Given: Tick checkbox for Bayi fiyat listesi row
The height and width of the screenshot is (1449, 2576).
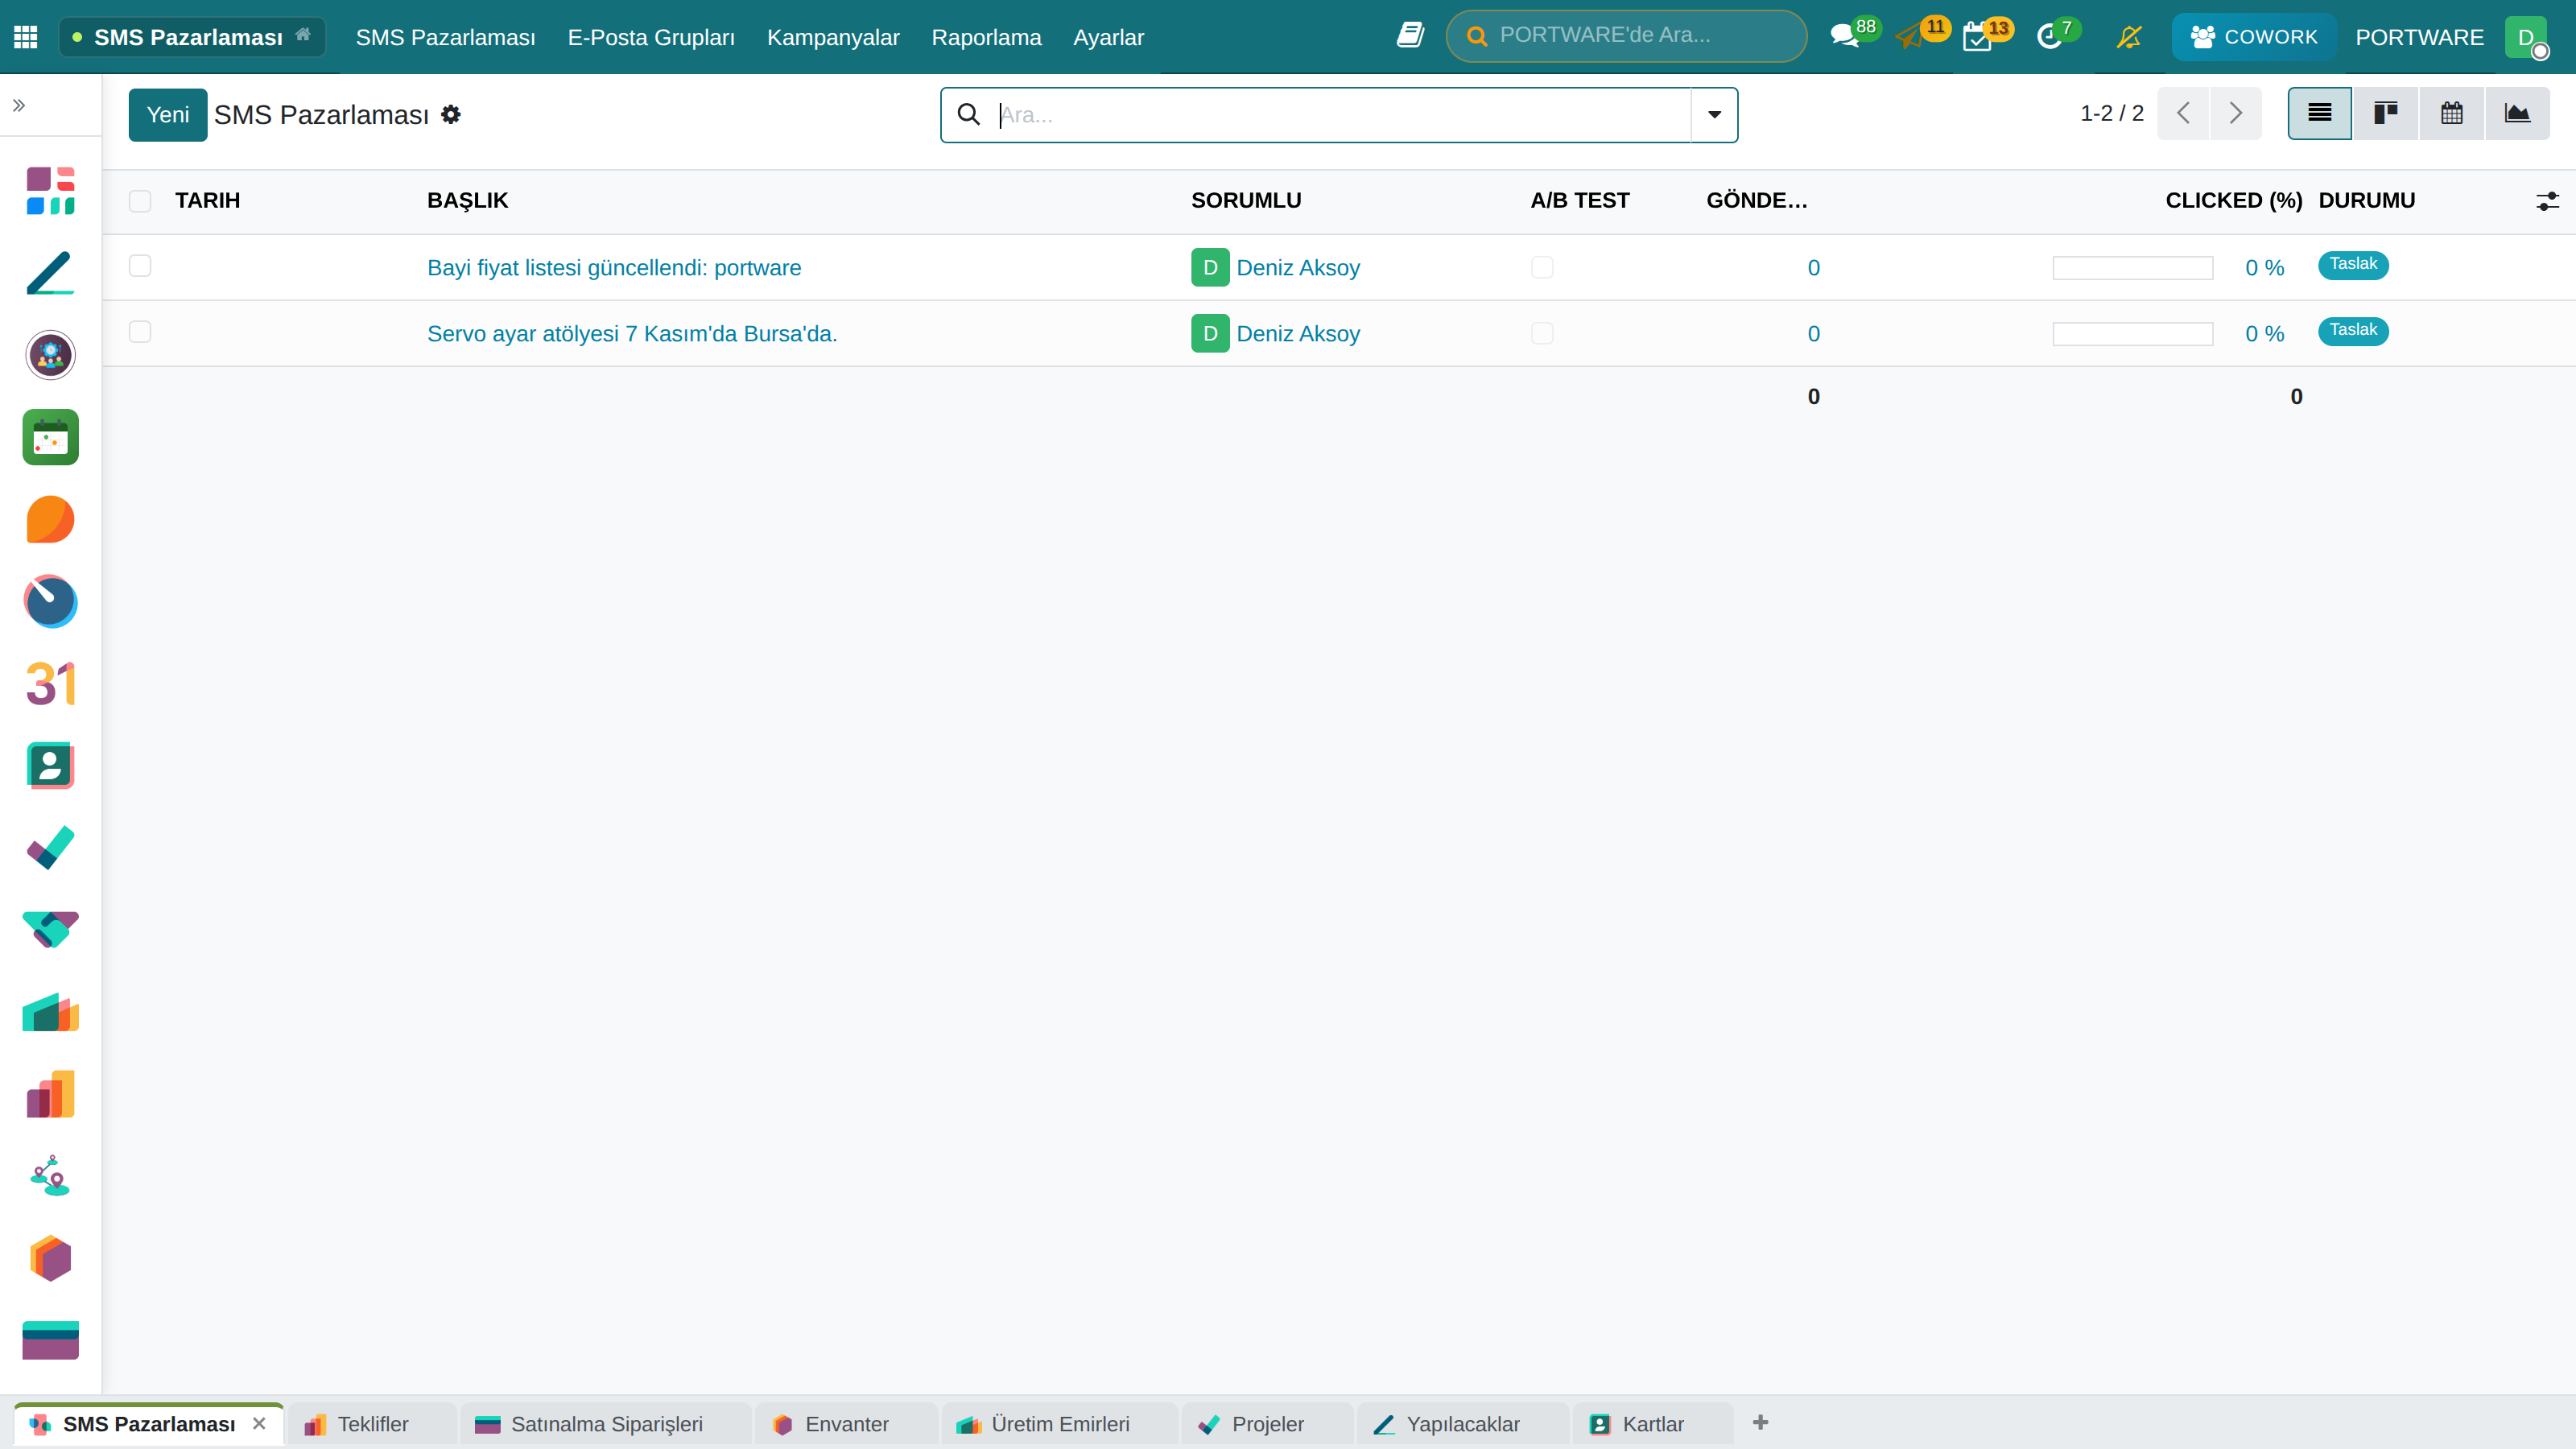Looking at the screenshot, I should click(x=140, y=266).
